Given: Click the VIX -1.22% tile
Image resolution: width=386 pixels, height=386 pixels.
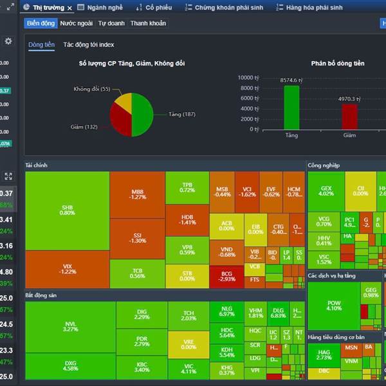Looking at the screenshot, I should point(67,270).
